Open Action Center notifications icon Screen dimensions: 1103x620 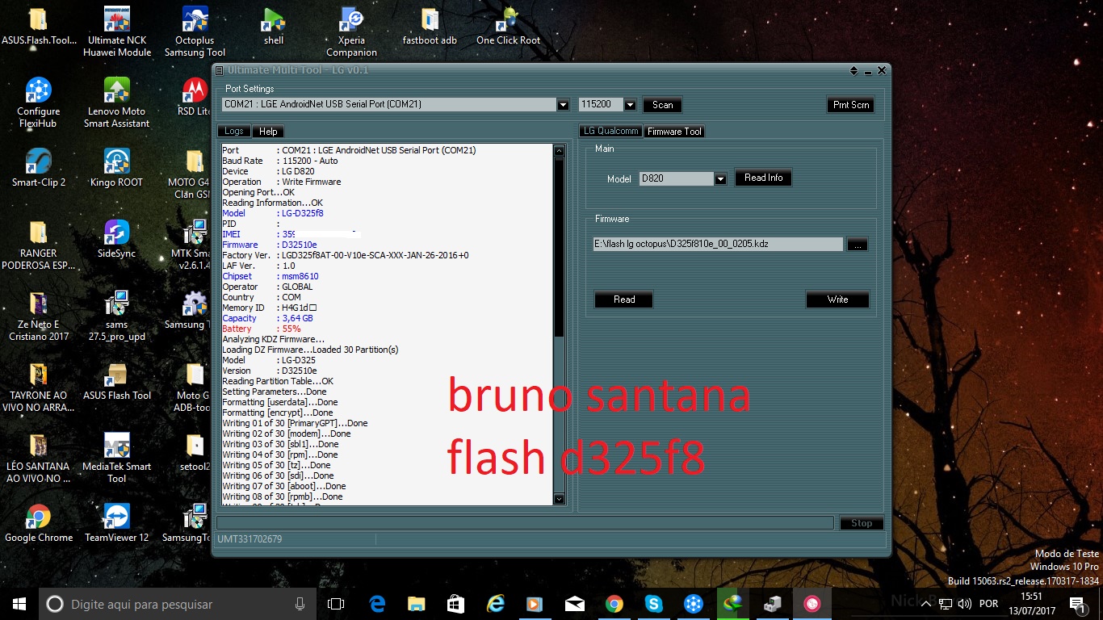(x=1076, y=604)
